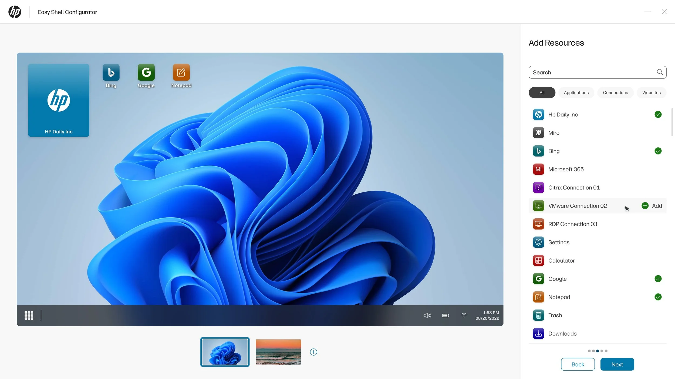
Task: Open the app grid launcher on preview taskbar
Action: pyautogui.click(x=29, y=315)
